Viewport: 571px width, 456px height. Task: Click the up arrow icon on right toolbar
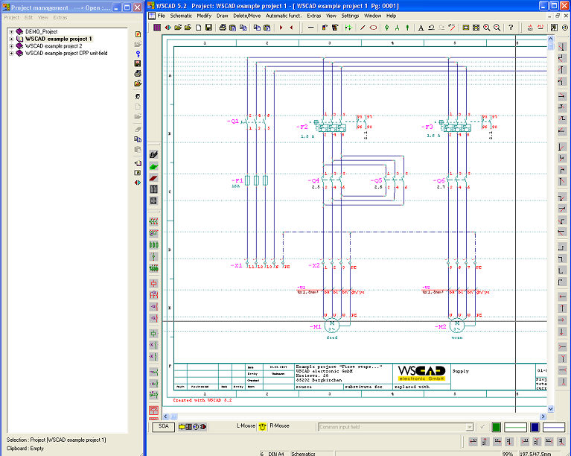point(562,308)
